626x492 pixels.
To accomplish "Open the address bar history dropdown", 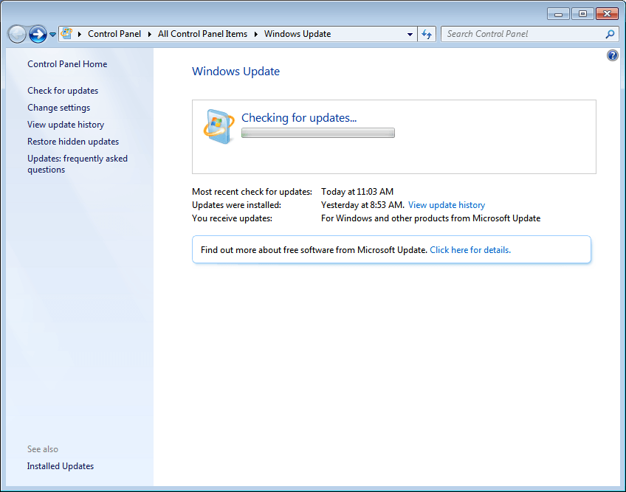I will point(410,35).
